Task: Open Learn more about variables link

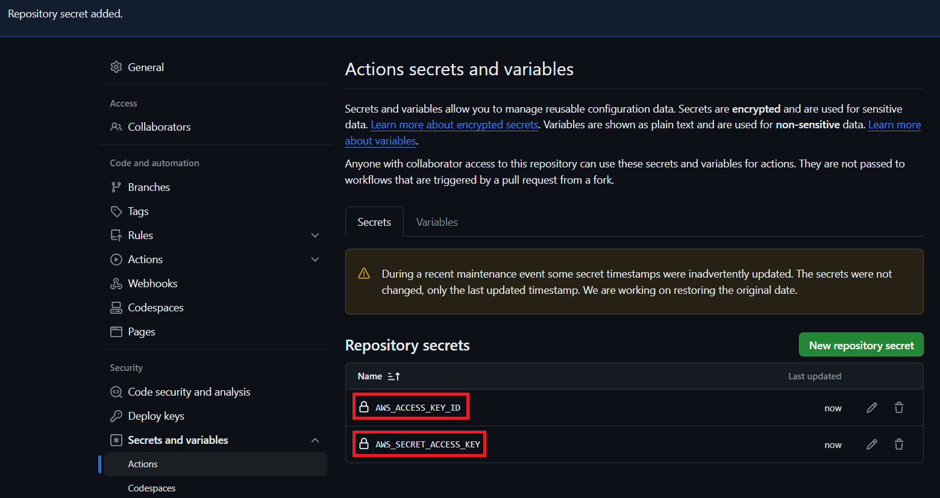Action: point(895,125)
